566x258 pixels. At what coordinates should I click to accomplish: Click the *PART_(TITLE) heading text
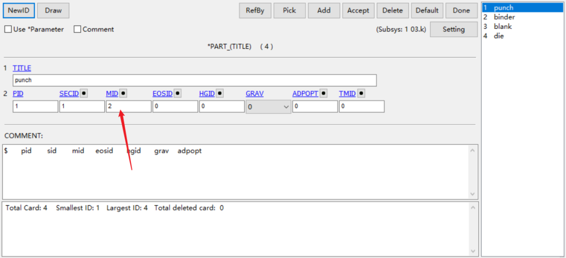tap(229, 47)
